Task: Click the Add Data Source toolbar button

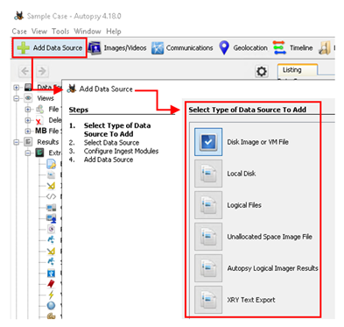Action: pos(50,47)
